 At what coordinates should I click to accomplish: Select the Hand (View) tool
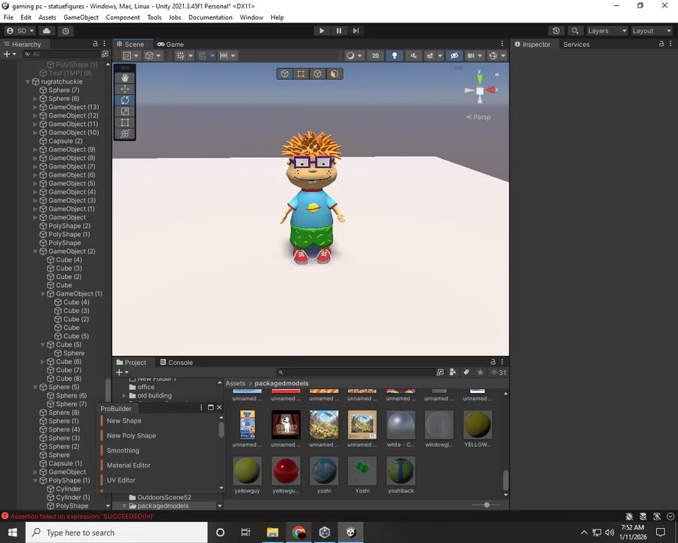125,78
